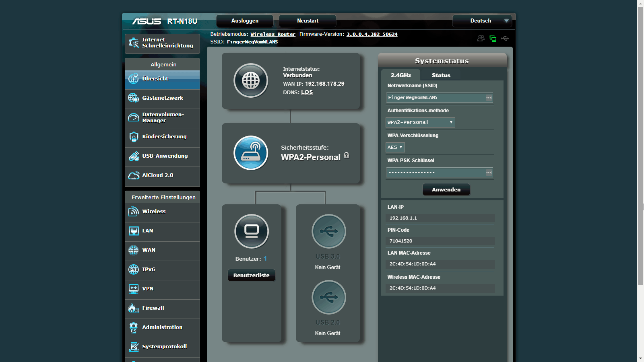
Task: Click the Übersicht globe icon
Action: [x=134, y=78]
